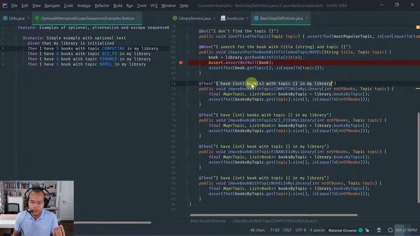Image resolution: width=420 pixels, height=236 pixels.
Task: Click the 'Scenario: Simple example with optional text' line
Action: coord(74,38)
